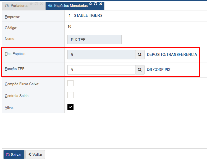Viewport: 207px width, 160px height.
Task: Click the Salvar button
Action: click(x=14, y=155)
